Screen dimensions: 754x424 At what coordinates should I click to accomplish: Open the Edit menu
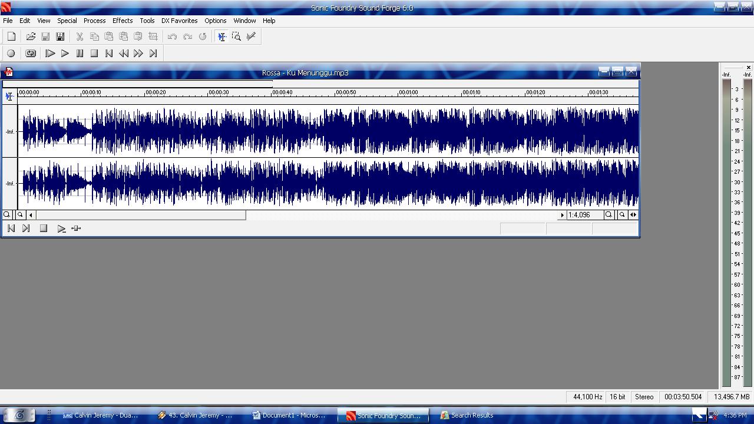point(25,21)
